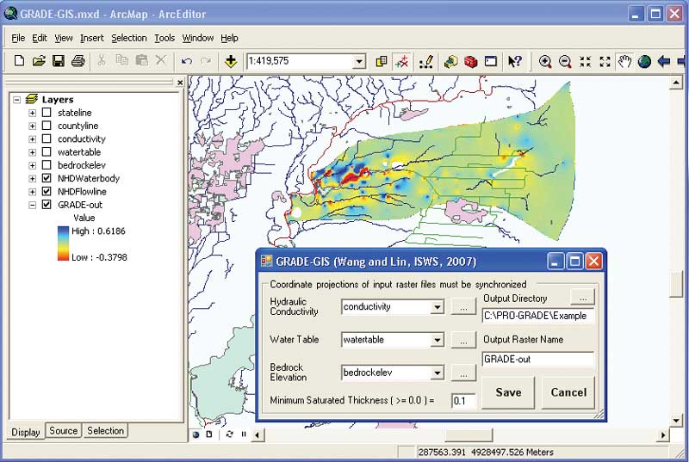Viewport: 689px width, 462px height.
Task: Click the Save button in GRADE-GIS dialog
Action: 508,392
